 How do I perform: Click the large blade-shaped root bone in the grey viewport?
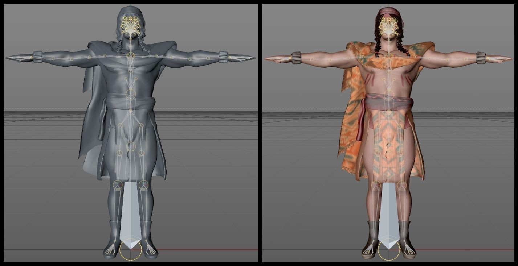tap(131, 215)
